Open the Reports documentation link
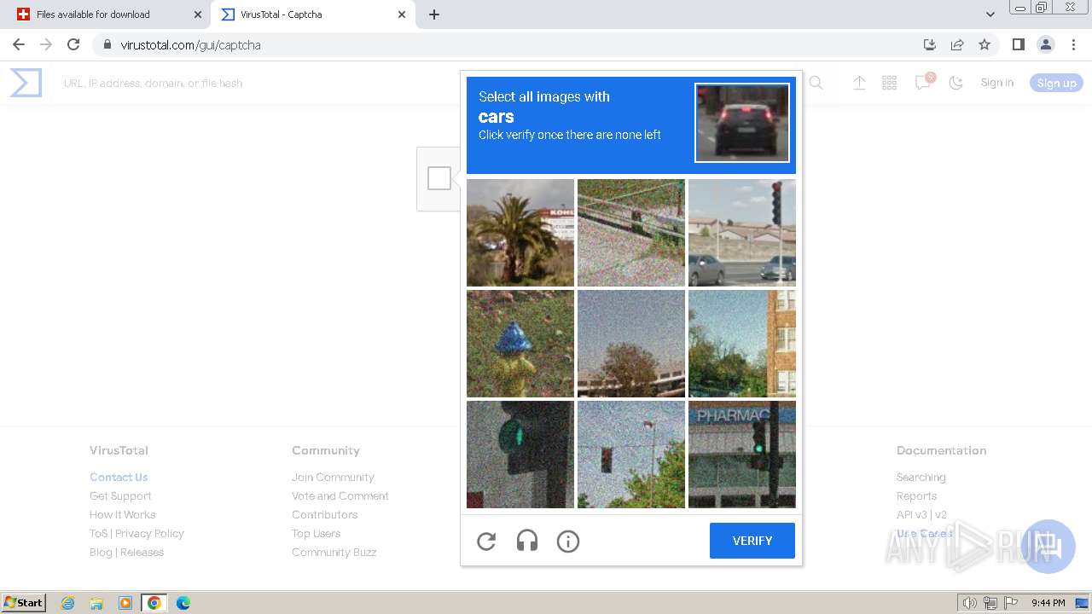This screenshot has height=614, width=1092. point(916,495)
